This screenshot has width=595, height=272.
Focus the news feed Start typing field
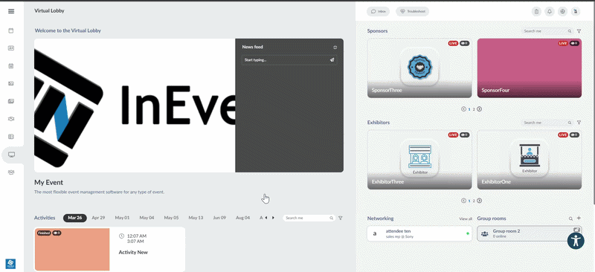coord(289,60)
